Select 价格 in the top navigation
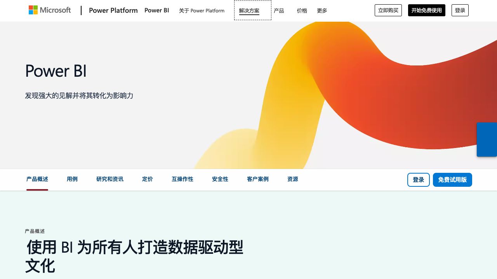The height and width of the screenshot is (279, 497). (x=302, y=10)
